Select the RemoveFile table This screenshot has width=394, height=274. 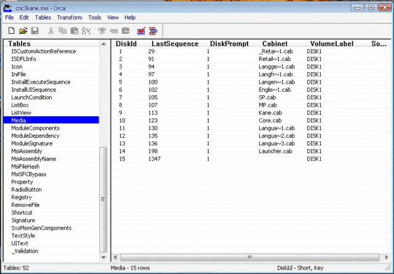pos(25,205)
